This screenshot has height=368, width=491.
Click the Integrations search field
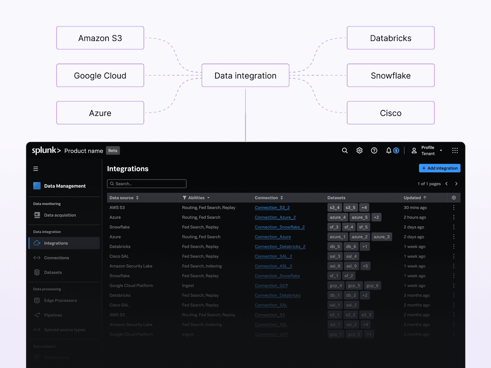[x=147, y=184]
